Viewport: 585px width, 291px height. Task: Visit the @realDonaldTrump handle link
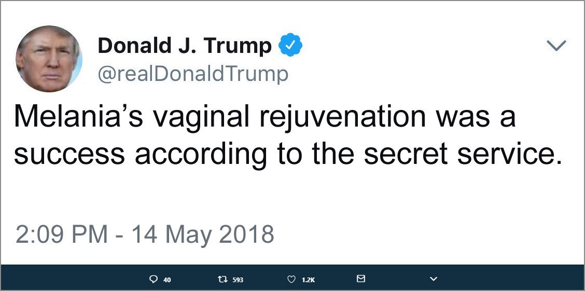click(x=193, y=73)
